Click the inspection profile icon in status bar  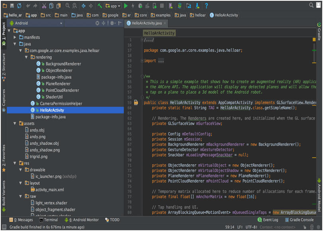click(312, 227)
